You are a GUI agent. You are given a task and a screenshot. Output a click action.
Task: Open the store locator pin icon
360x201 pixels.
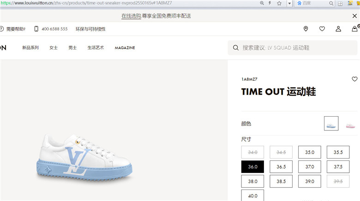click(306, 29)
